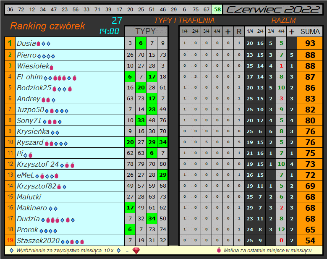Viewport: 327px width, 259px height.
Task: Click the 'Malina za ostatnie miejsce w miesiącu' legend text
Action: [x=267, y=251]
